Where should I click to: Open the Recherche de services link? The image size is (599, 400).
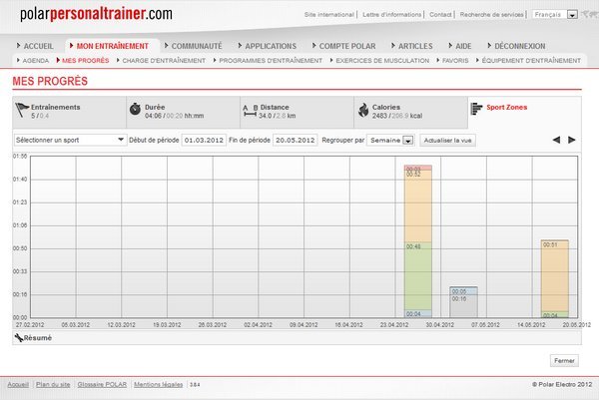tap(491, 15)
